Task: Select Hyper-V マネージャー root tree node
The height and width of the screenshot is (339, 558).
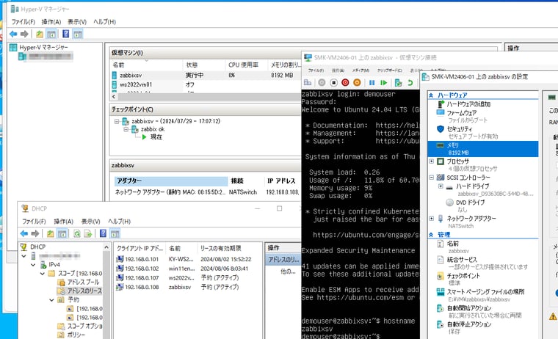Action: (43, 47)
